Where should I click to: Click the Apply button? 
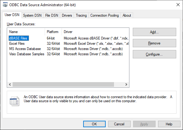[x=144, y=124]
